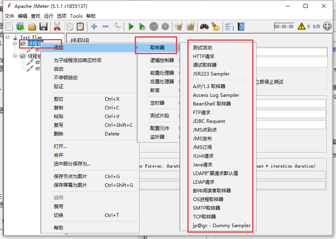Choose Access Log Sampler
The width and height of the screenshot is (336, 239).
click(218, 95)
